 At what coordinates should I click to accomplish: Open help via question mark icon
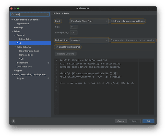pyautogui.click(x=14, y=121)
